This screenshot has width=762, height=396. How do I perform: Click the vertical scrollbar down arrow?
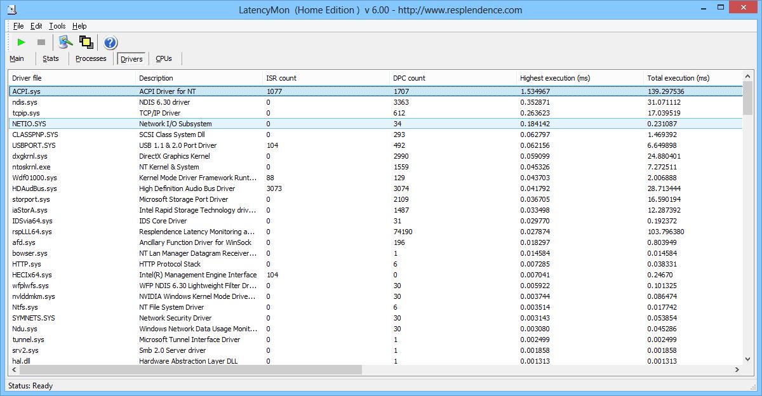pos(747,358)
